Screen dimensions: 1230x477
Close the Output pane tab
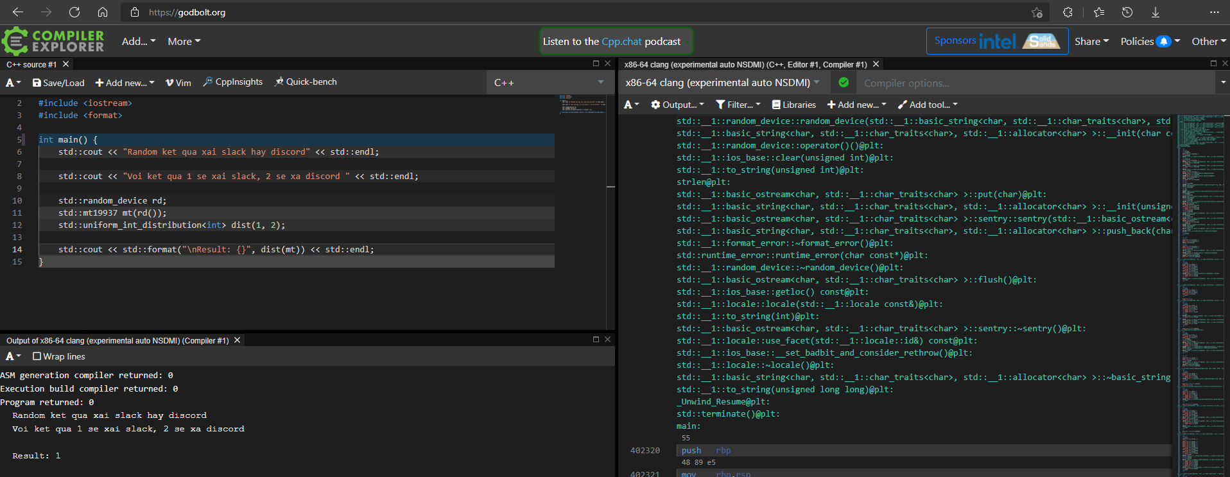point(237,340)
